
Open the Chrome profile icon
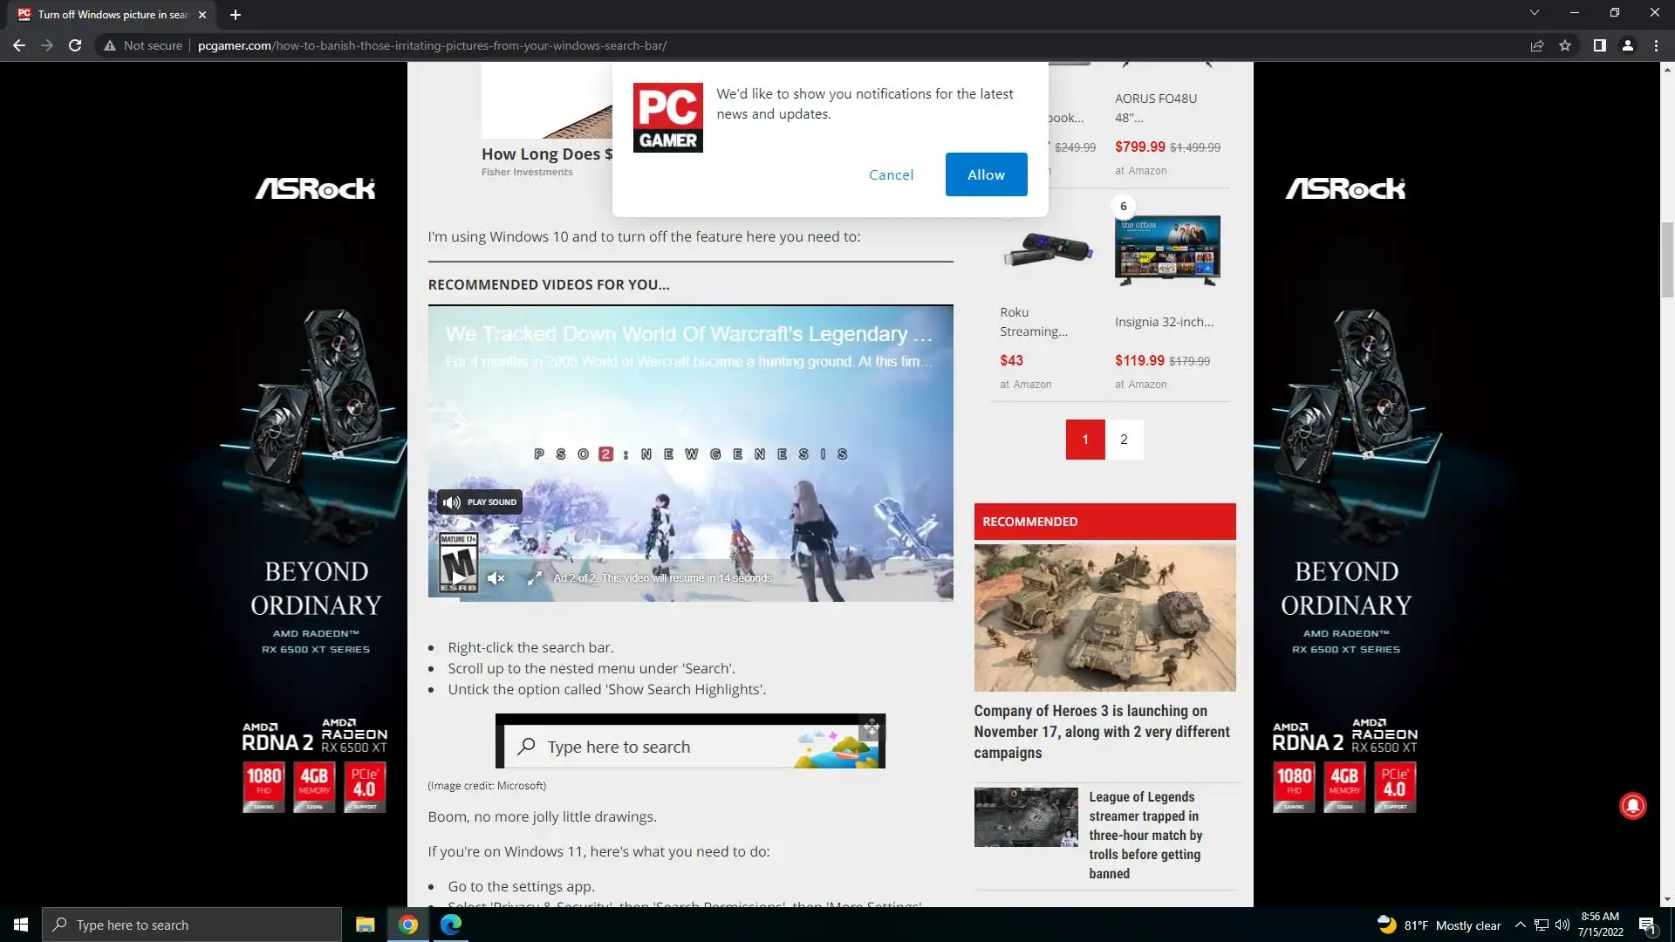coord(1627,45)
